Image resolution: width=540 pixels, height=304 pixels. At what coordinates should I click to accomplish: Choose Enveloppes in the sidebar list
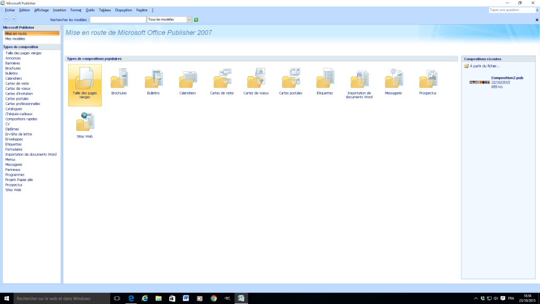[14, 139]
